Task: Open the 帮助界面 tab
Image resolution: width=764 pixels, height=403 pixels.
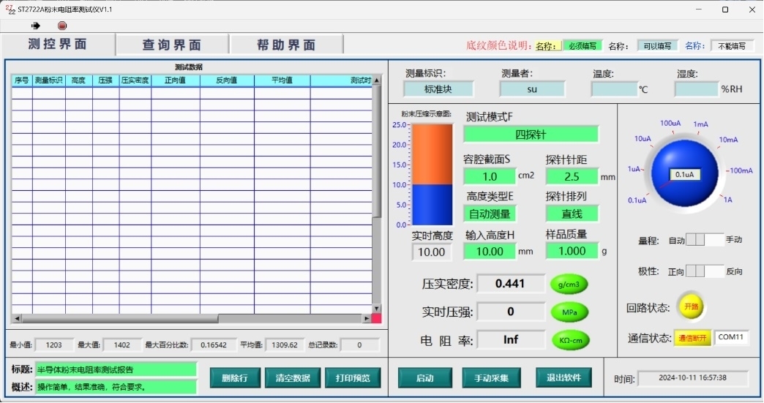Action: click(x=286, y=45)
